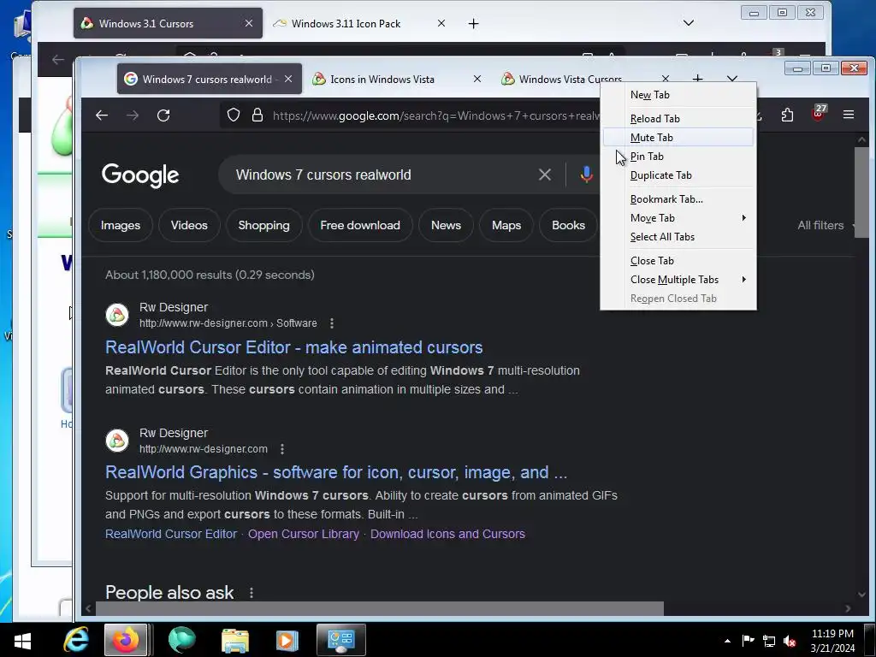876x657 pixels.
Task: Select the Maps filter chip
Action: click(506, 225)
